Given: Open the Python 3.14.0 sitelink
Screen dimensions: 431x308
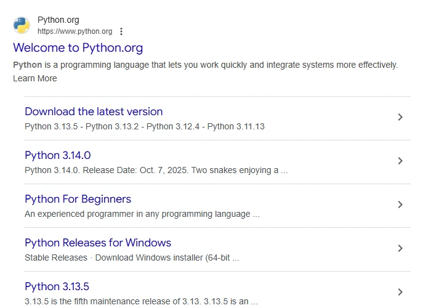Looking at the screenshot, I should [x=58, y=155].
